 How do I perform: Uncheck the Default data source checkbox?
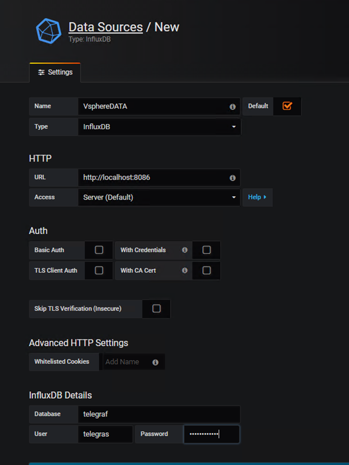(x=287, y=106)
